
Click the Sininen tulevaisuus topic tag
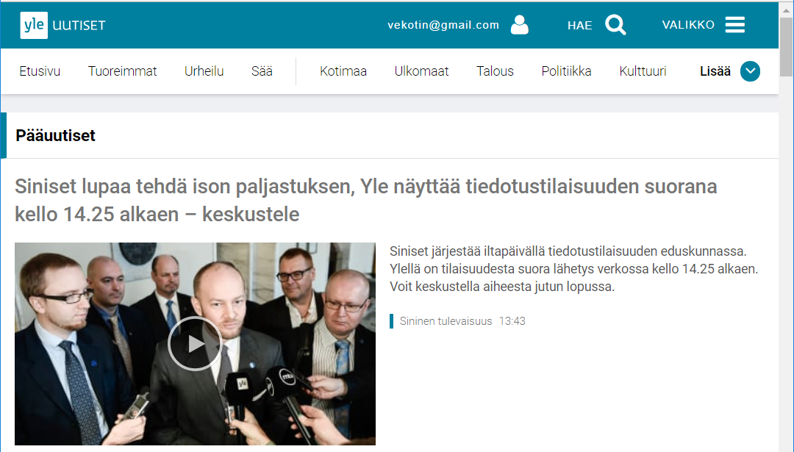click(x=446, y=321)
